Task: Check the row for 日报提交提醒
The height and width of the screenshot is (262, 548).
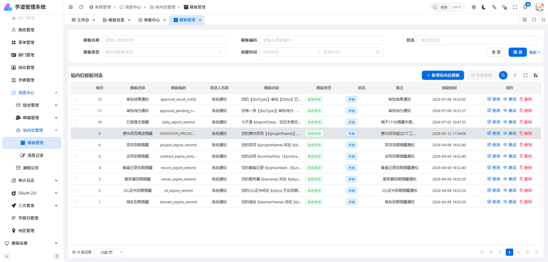Action: 76,122
